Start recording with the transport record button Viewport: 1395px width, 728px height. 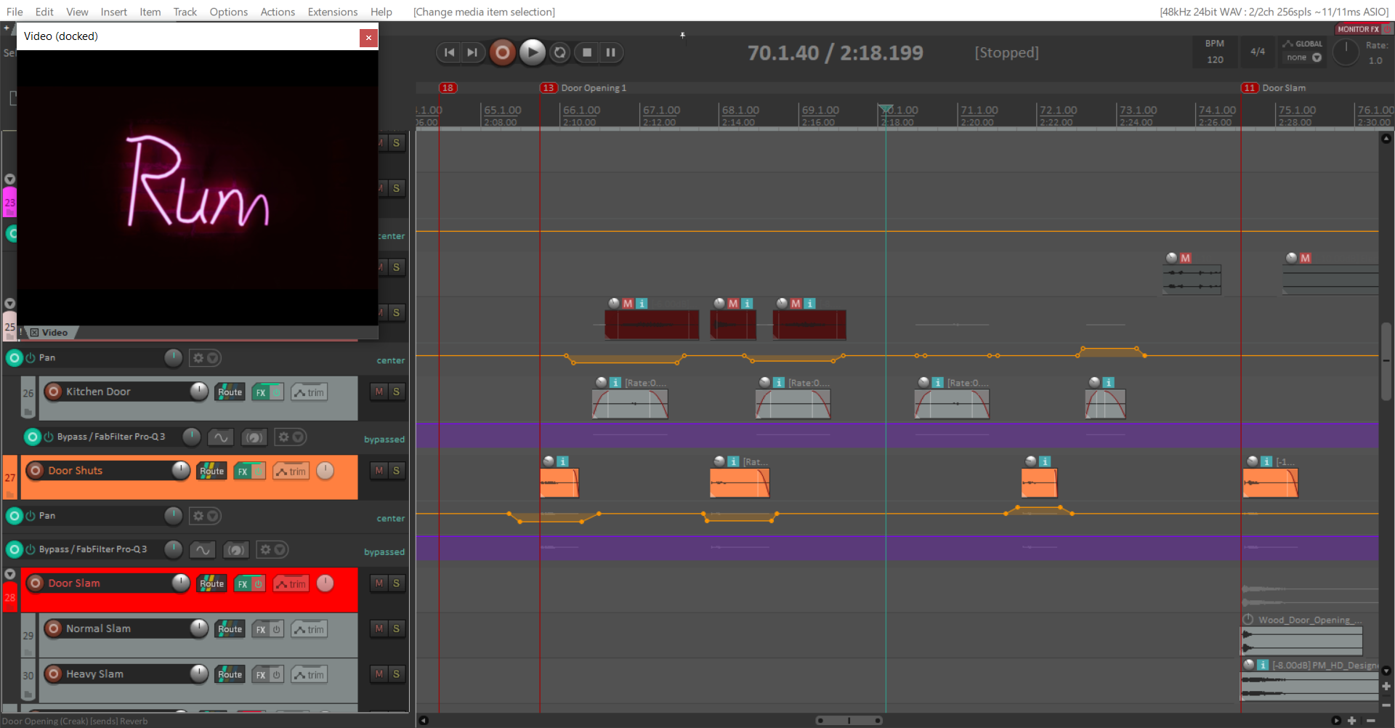pos(502,52)
